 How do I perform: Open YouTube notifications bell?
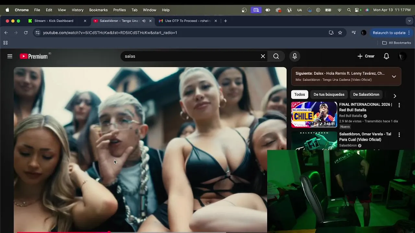click(386, 56)
